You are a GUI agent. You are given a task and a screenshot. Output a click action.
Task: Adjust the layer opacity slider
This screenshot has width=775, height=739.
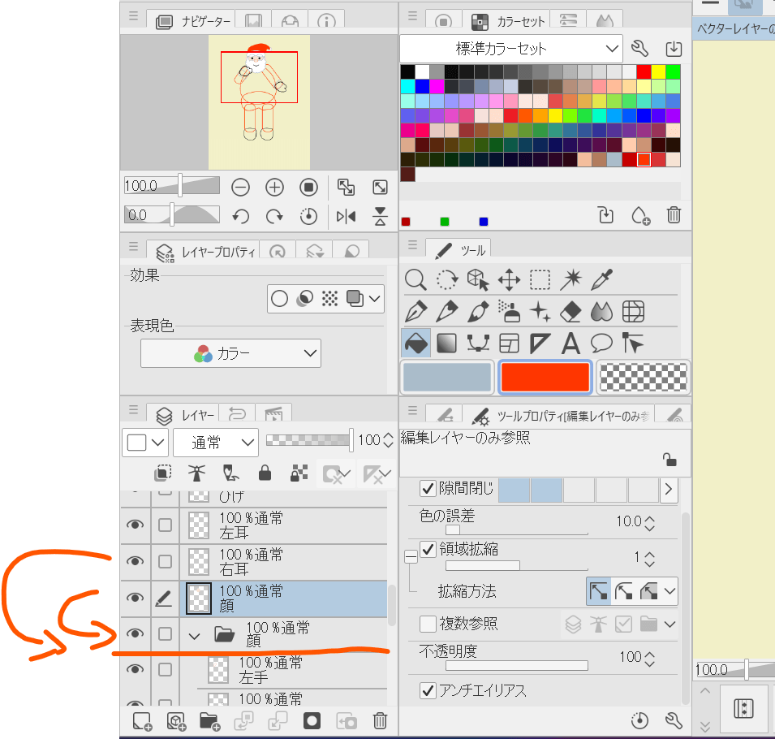(x=309, y=439)
